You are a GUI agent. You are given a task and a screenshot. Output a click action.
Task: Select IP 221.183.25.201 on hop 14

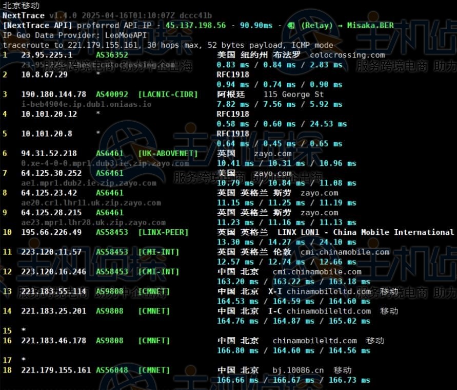54,311
